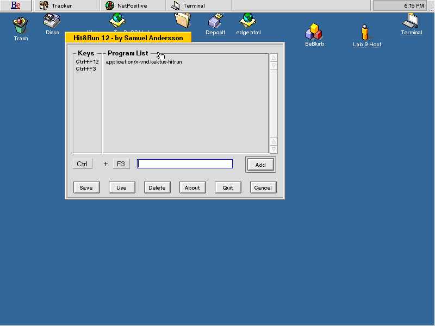The image size is (435, 326).
Task: Click the Use button
Action: point(121,187)
